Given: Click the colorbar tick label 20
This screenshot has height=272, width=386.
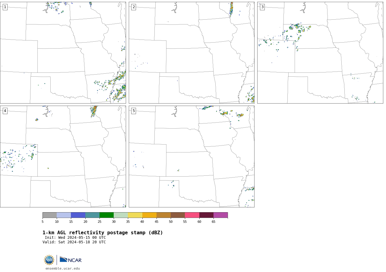Looking at the screenshot, I should (85, 222).
